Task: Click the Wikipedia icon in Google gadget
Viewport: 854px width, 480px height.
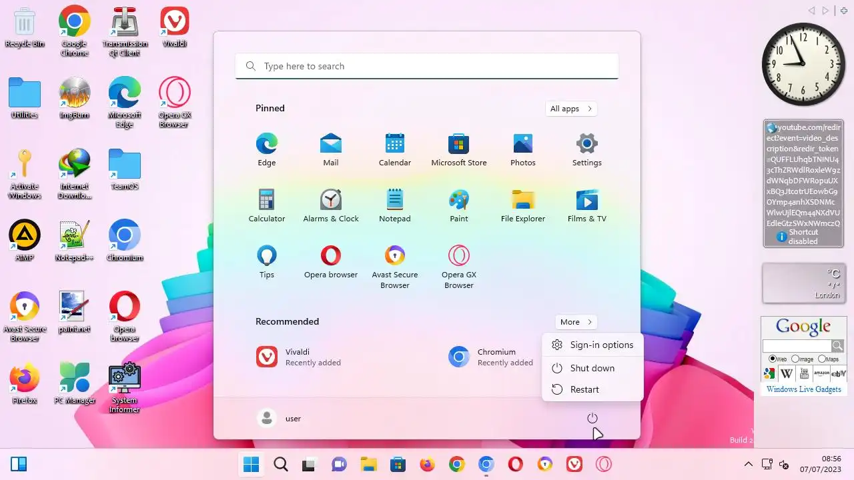Action: [x=787, y=373]
